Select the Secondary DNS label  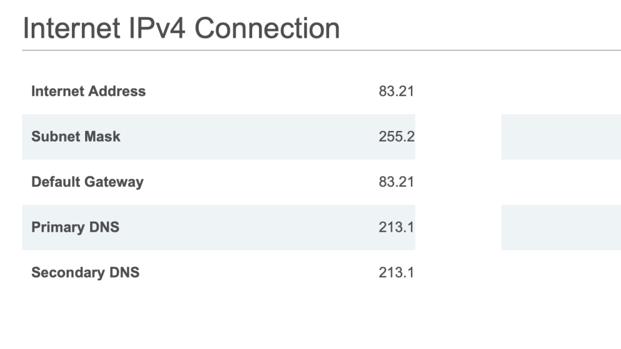coord(85,273)
